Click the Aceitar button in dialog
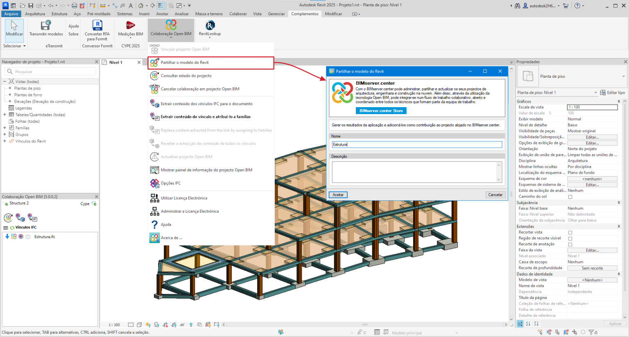Image resolution: width=629 pixels, height=337 pixels. click(338, 195)
